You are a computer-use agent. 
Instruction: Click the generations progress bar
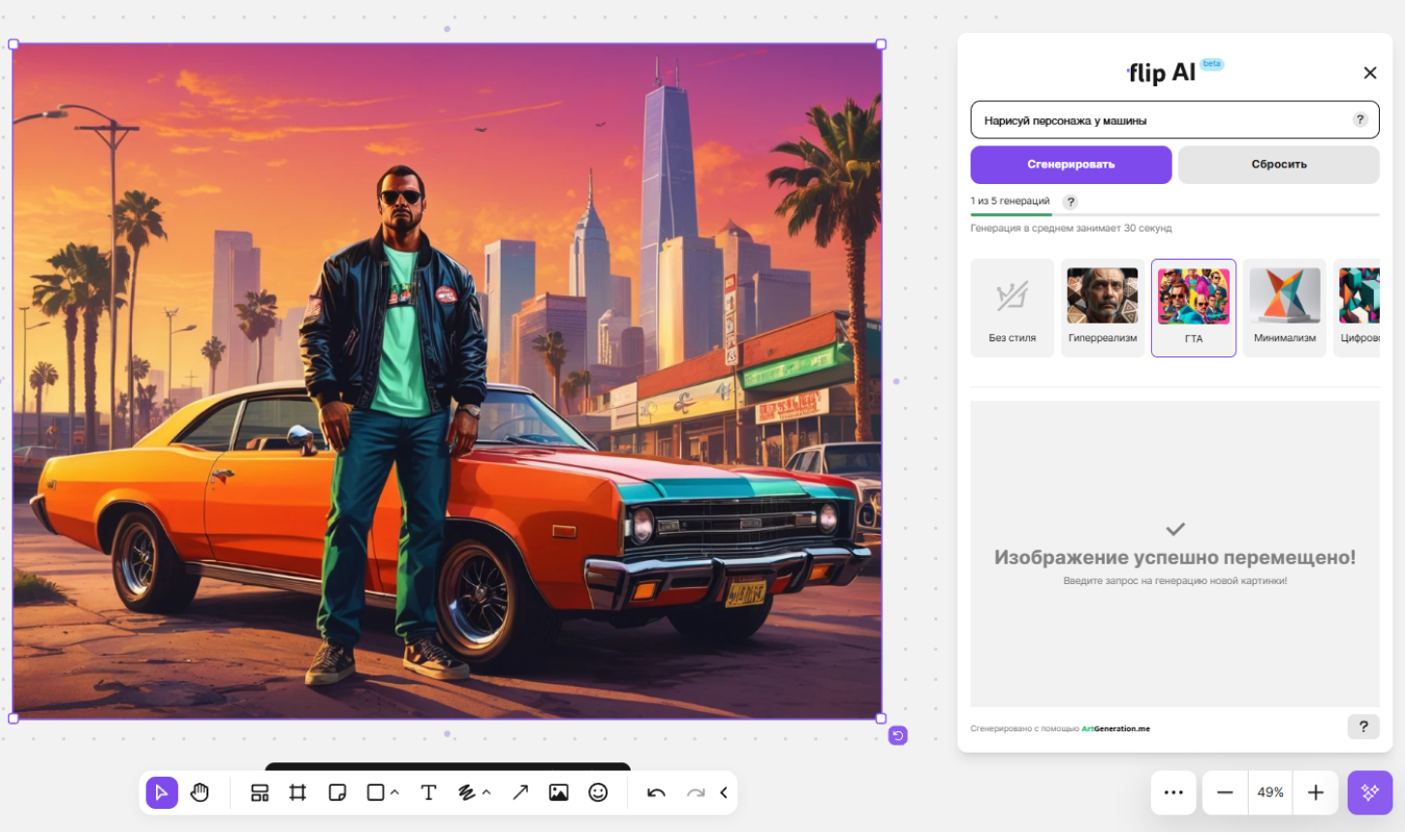coord(1174,214)
